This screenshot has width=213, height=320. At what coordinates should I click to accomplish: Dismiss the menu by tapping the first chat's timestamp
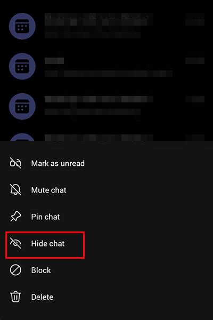pyautogui.click(x=195, y=19)
